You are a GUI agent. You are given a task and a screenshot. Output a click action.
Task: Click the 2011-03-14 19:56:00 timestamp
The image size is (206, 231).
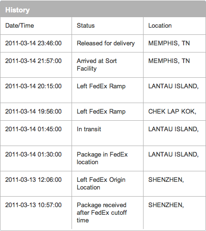[x=33, y=112]
